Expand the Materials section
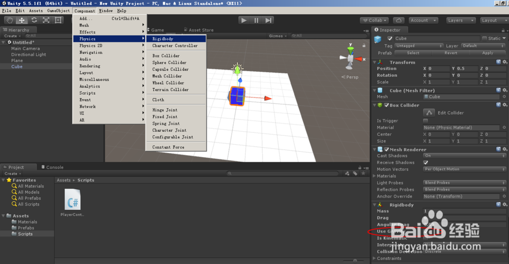The image size is (509, 264). click(x=374, y=176)
